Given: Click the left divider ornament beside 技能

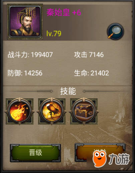Looking at the screenshot, I should pyautogui.click(x=45, y=91).
